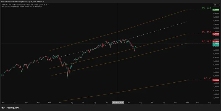
Task: Click the PE : 13 text annotation
Action: (208, 78)
